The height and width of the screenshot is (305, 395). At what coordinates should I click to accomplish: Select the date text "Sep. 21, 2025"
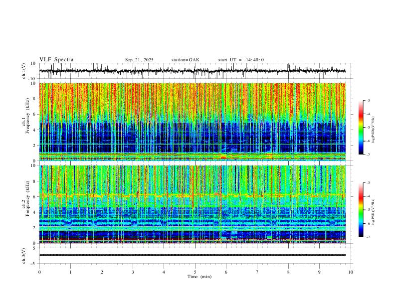click(x=139, y=60)
